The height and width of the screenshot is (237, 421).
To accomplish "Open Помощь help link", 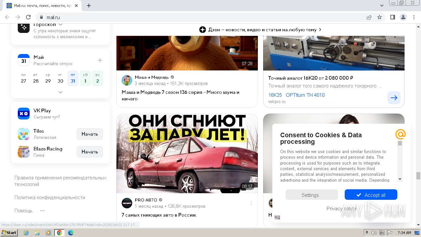I will [x=23, y=211].
